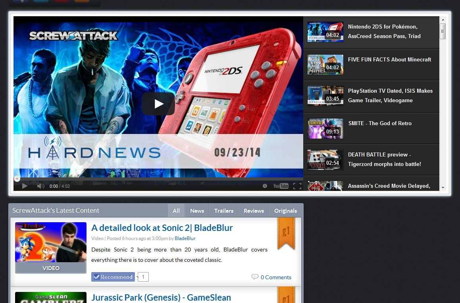Click playlist scrollbar down arrow
Viewport: 460px width, 303px height.
tap(443, 188)
